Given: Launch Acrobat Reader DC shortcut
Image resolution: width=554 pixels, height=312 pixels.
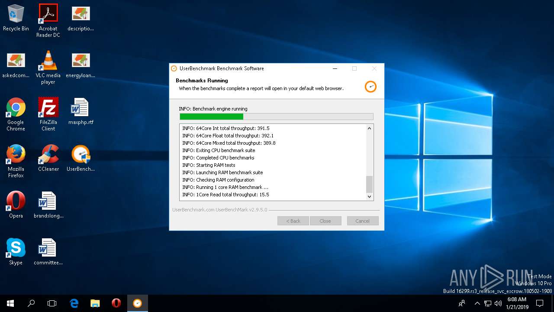Looking at the screenshot, I should [48, 20].
